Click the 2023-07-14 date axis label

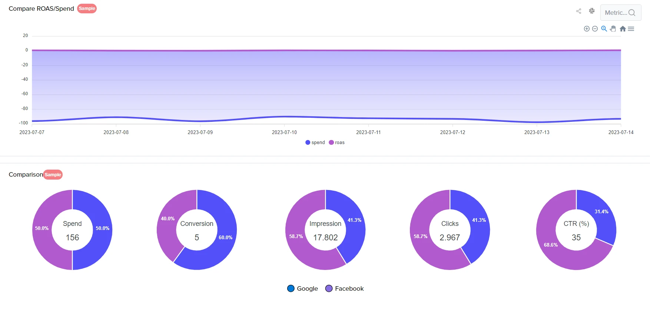[621, 132]
